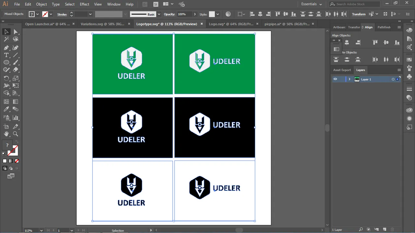The width and height of the screenshot is (415, 233).
Task: Click Opacity label link
Action: point(169,14)
